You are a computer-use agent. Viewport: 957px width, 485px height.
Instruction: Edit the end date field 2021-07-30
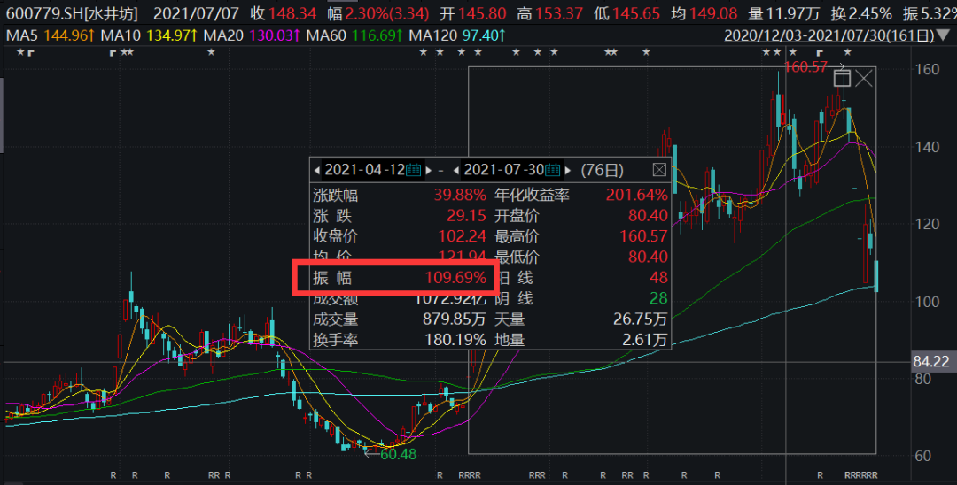(504, 169)
